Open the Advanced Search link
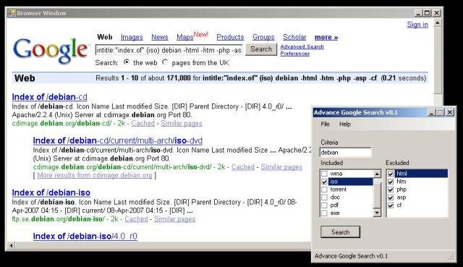 [302, 46]
